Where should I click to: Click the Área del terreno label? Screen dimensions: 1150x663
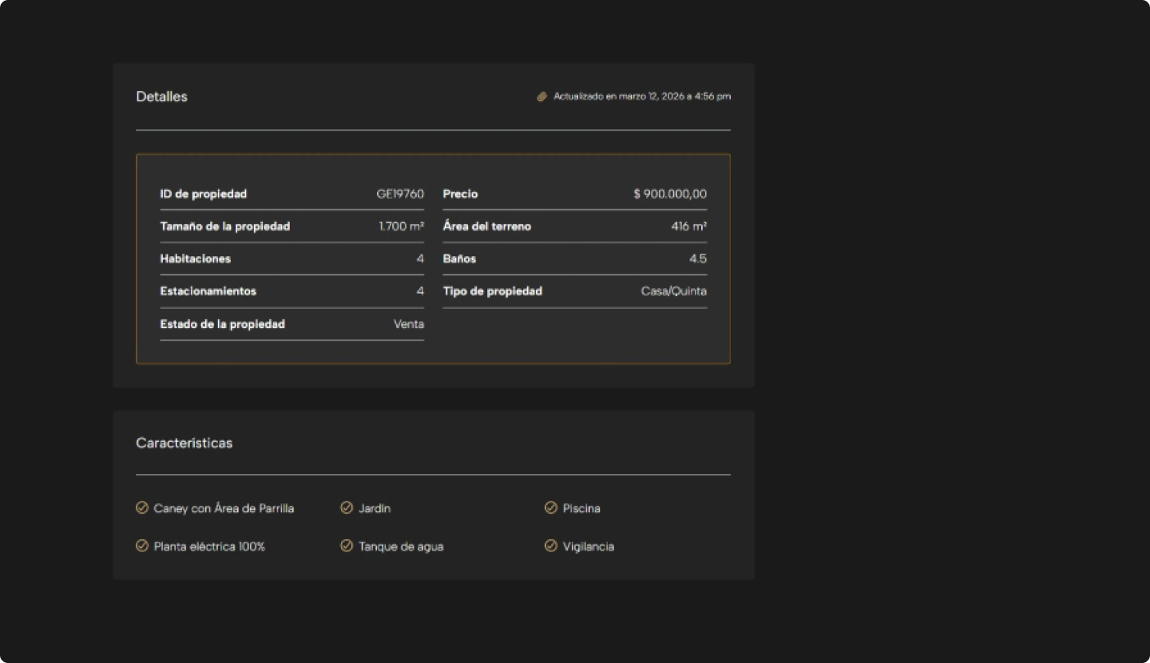[x=487, y=227]
